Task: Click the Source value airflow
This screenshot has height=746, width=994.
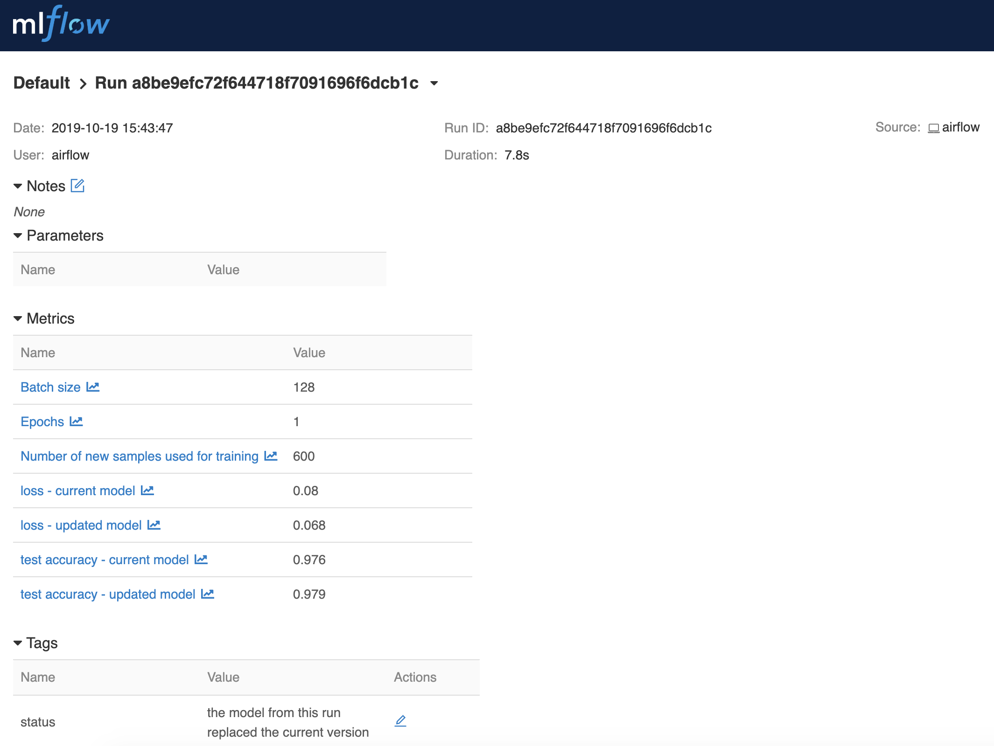Action: [960, 127]
